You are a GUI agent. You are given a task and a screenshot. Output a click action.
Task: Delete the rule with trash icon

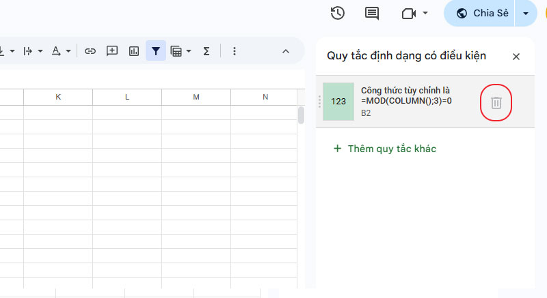[x=496, y=103]
